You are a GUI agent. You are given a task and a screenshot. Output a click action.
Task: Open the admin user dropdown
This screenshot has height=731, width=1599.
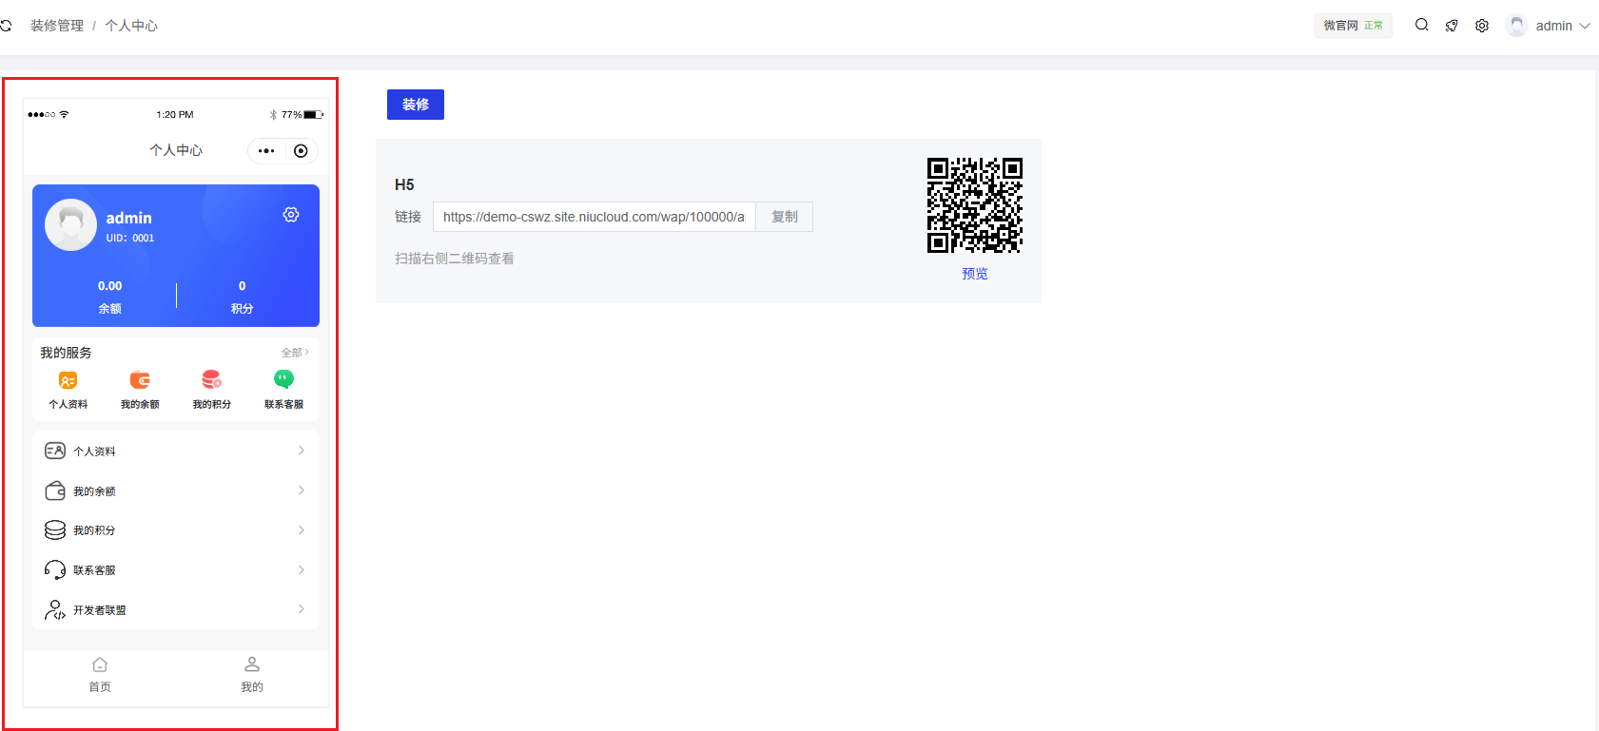pyautogui.click(x=1550, y=26)
